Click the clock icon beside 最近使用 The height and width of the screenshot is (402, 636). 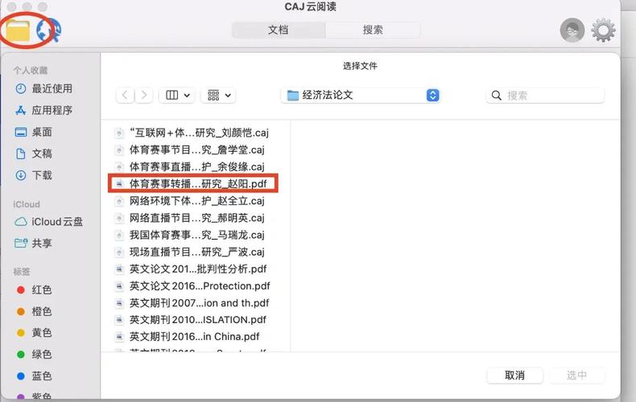[21, 88]
